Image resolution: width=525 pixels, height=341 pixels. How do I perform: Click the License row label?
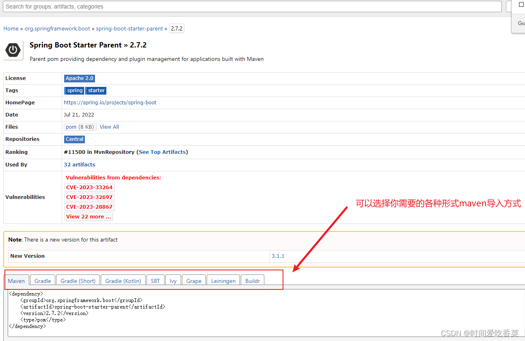click(15, 78)
